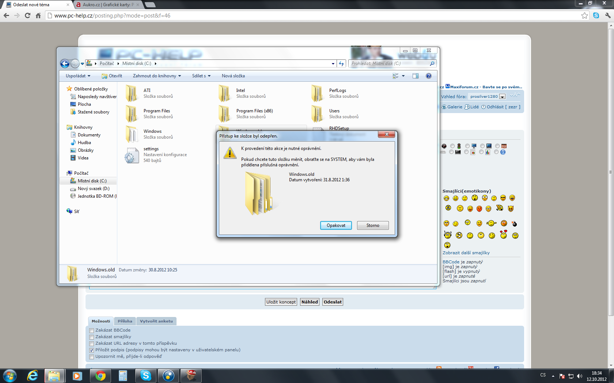Click Chrome's back arrow button
Image resolution: width=614 pixels, height=383 pixels.
(6, 15)
